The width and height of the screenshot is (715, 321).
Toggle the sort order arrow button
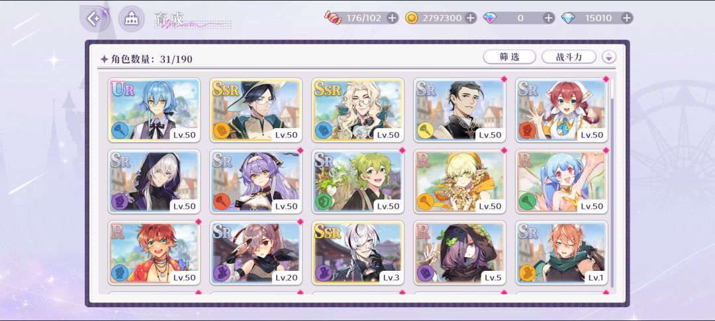point(609,57)
